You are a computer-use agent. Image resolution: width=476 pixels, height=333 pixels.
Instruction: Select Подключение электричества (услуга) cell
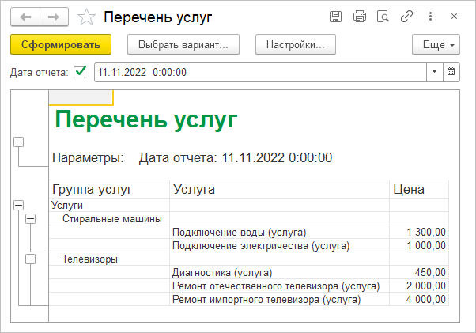click(x=279, y=245)
